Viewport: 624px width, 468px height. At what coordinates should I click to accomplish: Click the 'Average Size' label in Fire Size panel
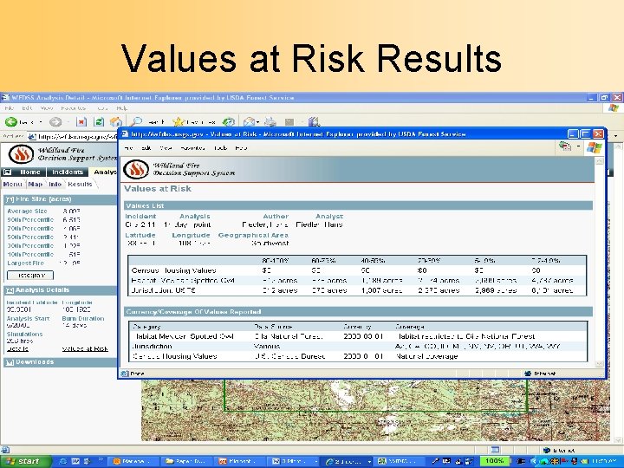click(x=27, y=211)
